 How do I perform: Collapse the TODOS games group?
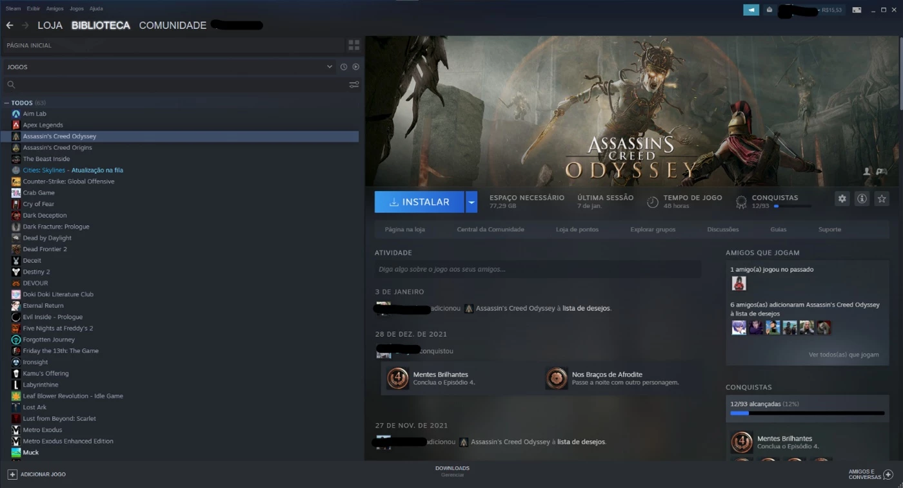click(6, 103)
